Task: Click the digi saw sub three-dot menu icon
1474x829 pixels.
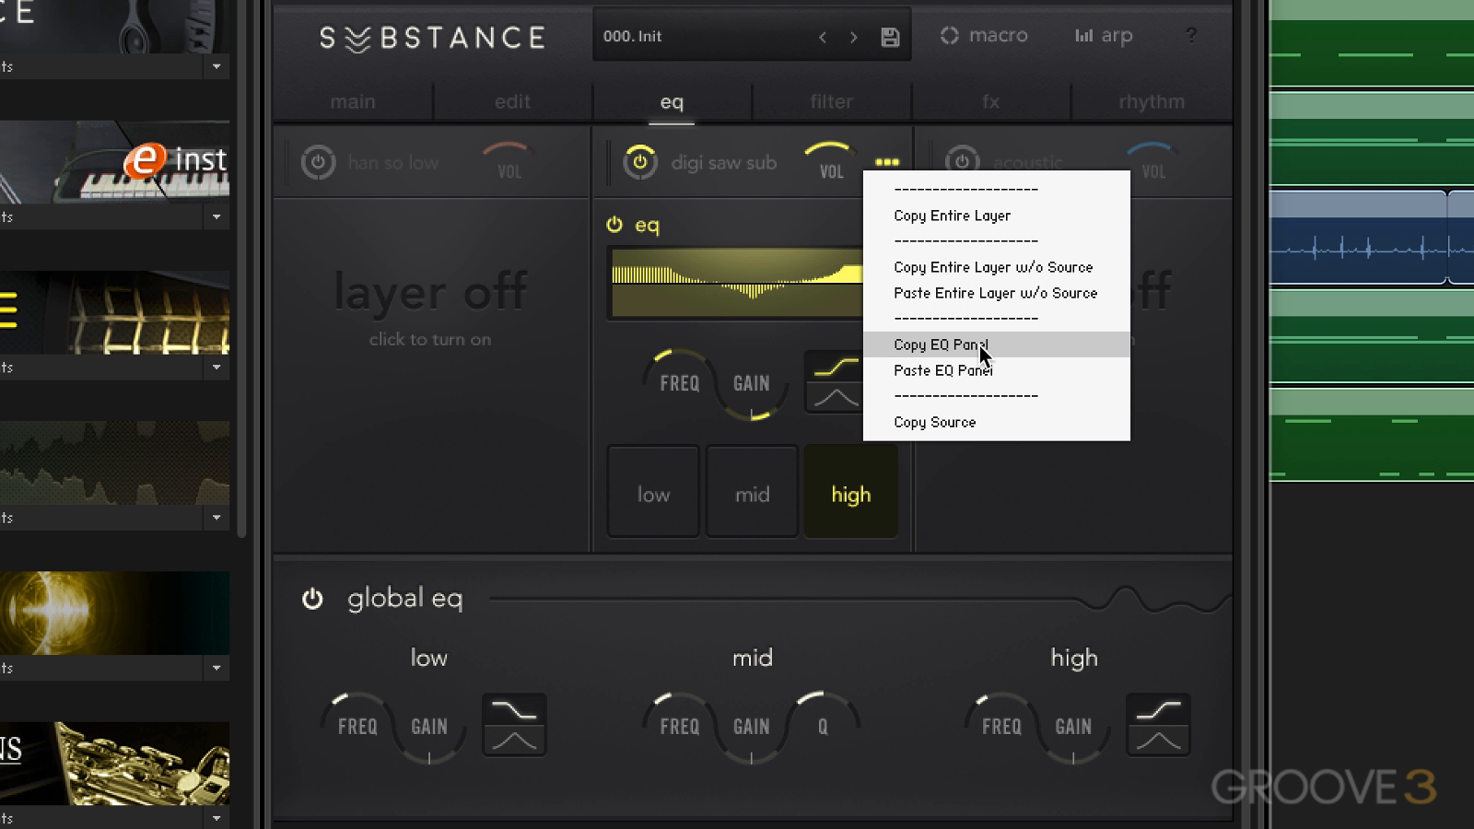Action: click(x=886, y=162)
